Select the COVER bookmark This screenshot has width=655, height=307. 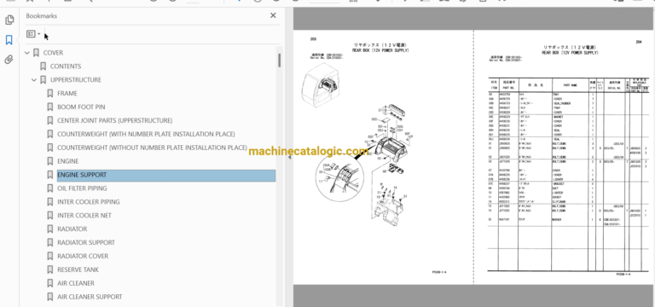(x=53, y=53)
